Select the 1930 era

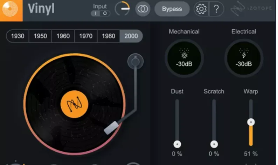(18, 36)
